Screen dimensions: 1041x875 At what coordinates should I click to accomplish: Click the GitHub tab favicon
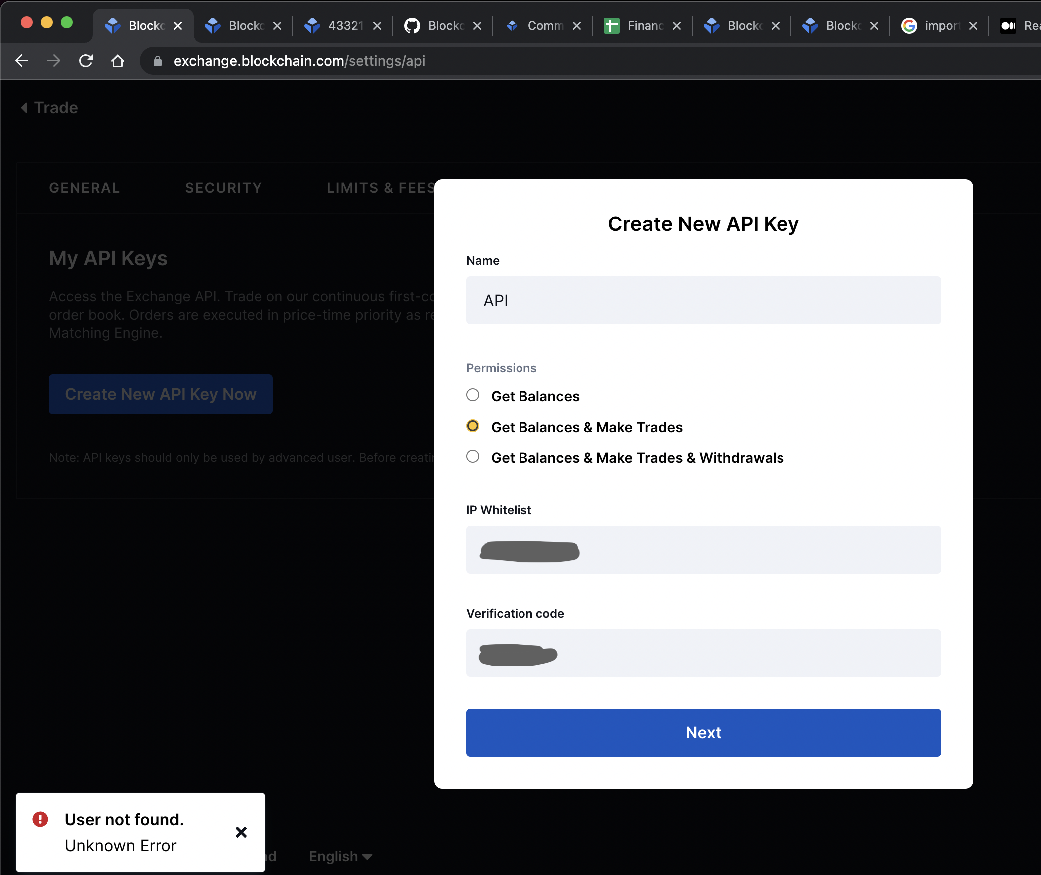click(x=412, y=25)
